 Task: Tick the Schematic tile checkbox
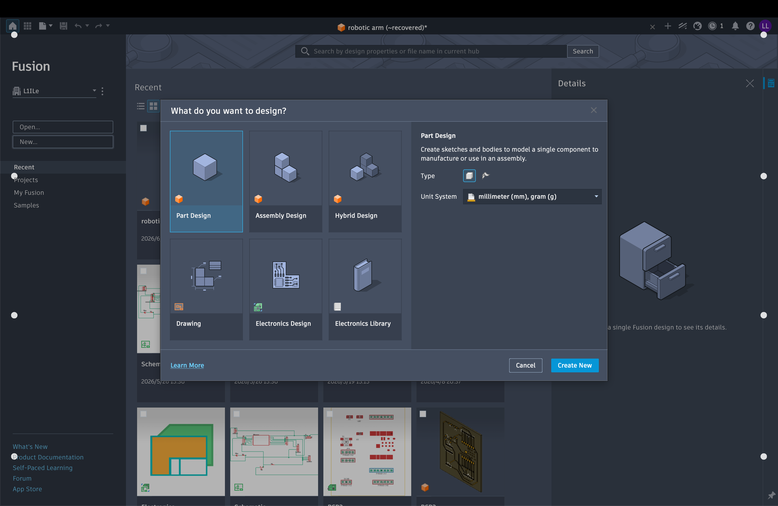pyautogui.click(x=143, y=271)
